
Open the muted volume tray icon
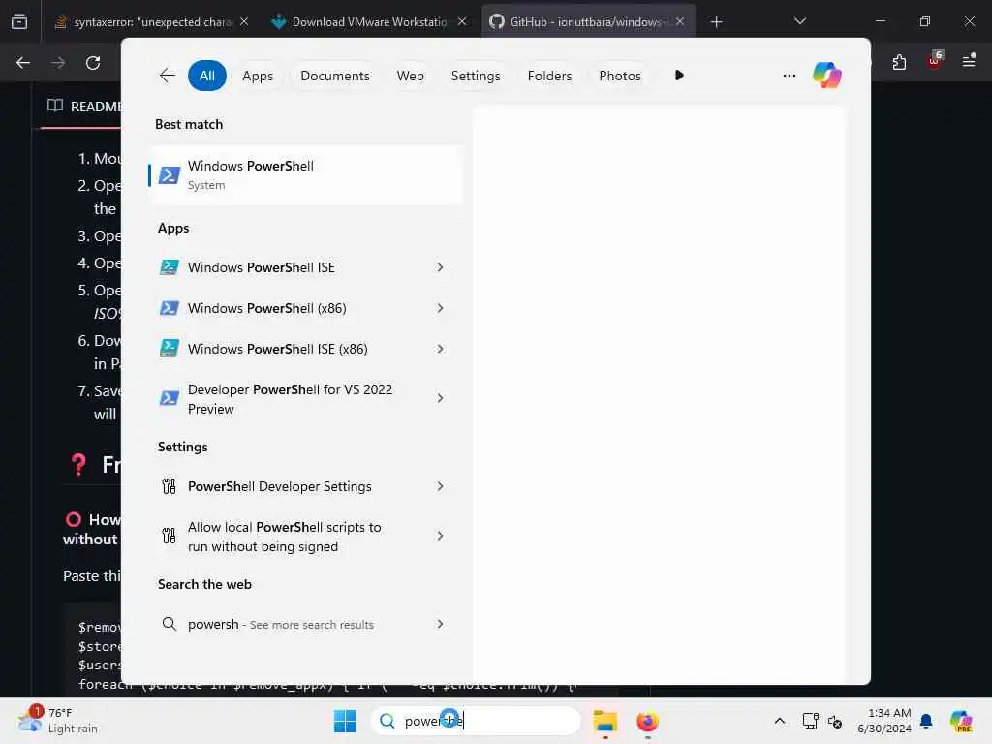(x=834, y=721)
